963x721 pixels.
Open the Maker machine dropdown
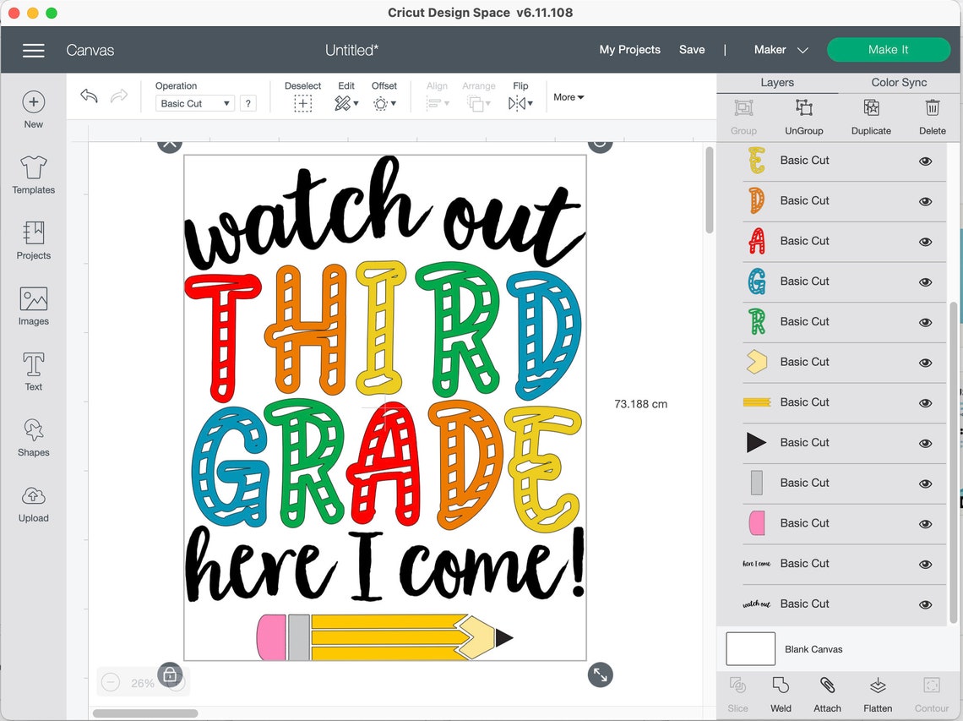point(779,50)
